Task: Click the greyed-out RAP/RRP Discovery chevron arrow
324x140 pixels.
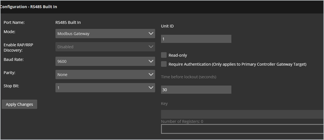Action: click(x=151, y=47)
